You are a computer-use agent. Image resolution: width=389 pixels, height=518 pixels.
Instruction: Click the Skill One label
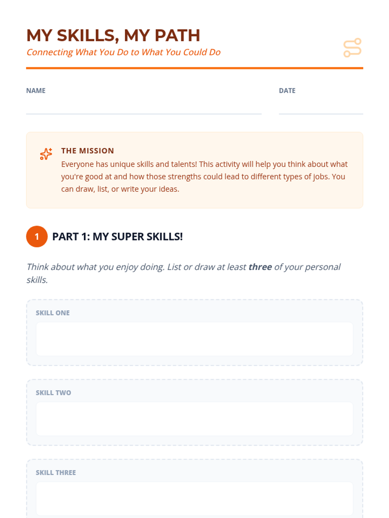point(53,313)
